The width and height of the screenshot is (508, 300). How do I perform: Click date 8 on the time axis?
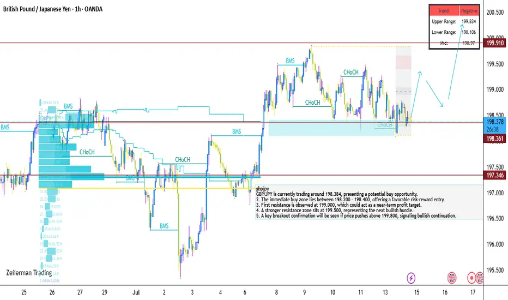pos(276,292)
